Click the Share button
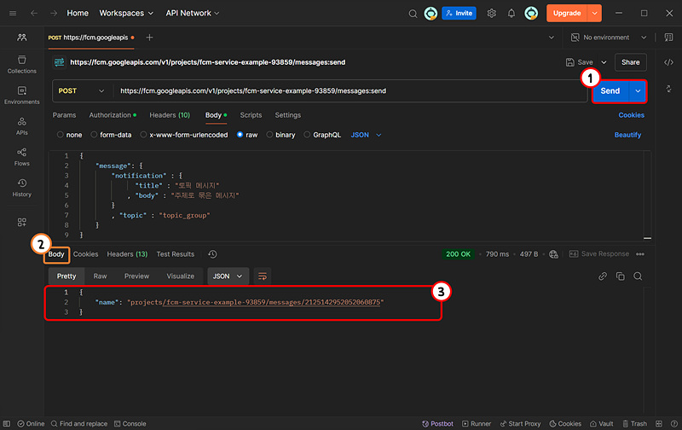The height and width of the screenshot is (430, 682). 630,62
